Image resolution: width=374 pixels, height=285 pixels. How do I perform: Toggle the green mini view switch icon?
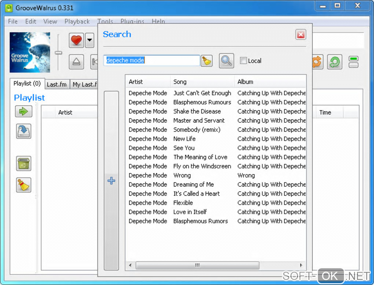coord(353,62)
